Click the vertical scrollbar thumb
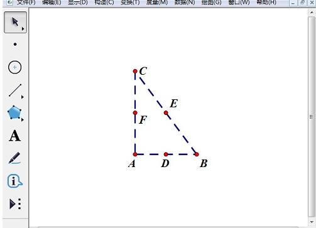This screenshot has width=316, height=228. (x=312, y=117)
